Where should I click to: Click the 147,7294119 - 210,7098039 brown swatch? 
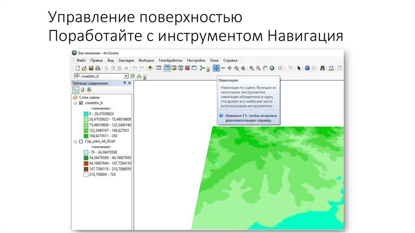point(86,169)
